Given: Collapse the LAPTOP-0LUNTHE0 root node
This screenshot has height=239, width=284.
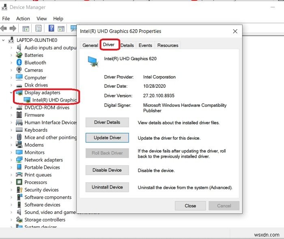Looking at the screenshot, I should click(3, 40).
